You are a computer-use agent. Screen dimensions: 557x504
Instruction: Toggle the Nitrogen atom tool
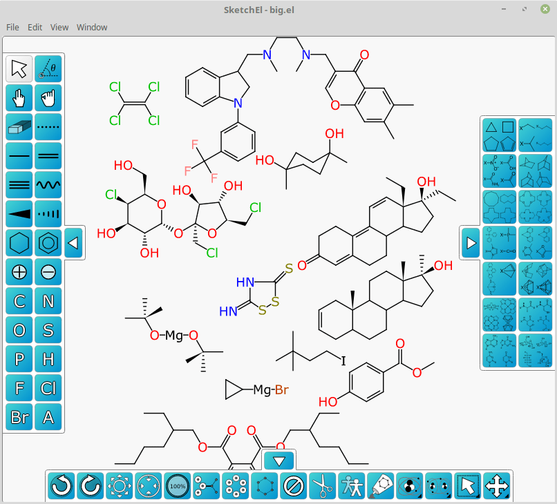coord(48,301)
